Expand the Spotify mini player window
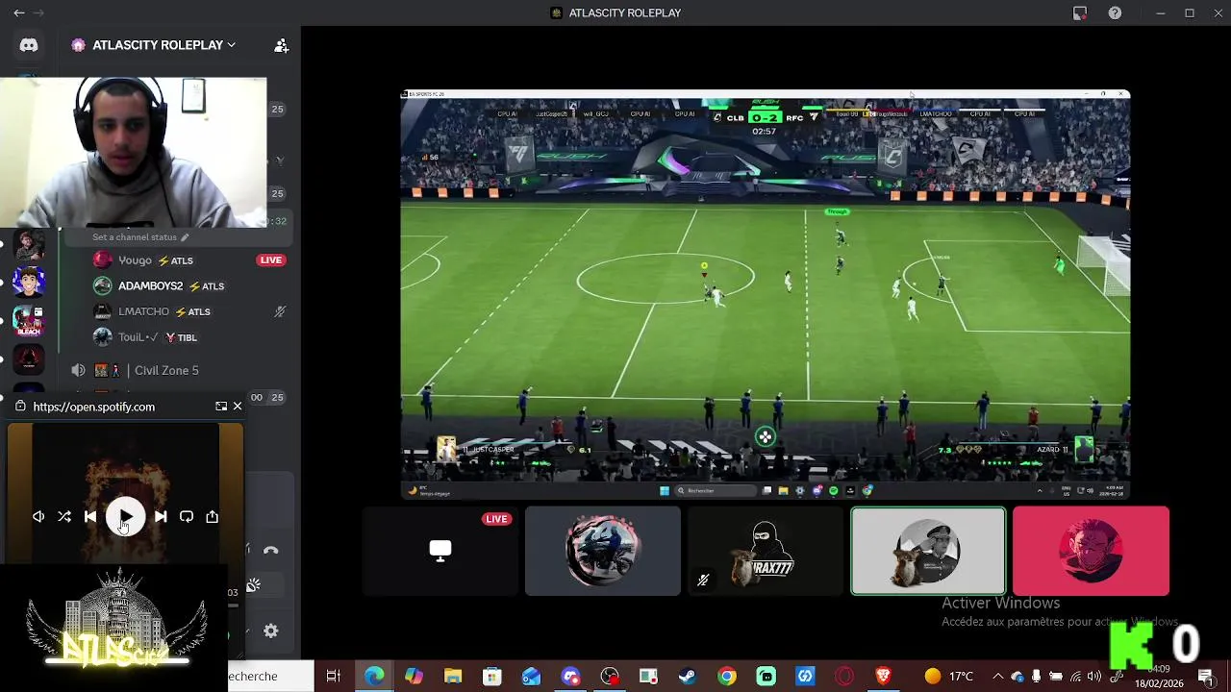Viewport: 1231px width, 692px height. 221,407
